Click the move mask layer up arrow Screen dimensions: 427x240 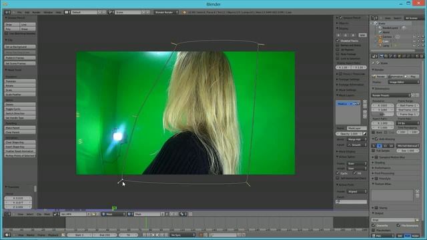coord(365,112)
